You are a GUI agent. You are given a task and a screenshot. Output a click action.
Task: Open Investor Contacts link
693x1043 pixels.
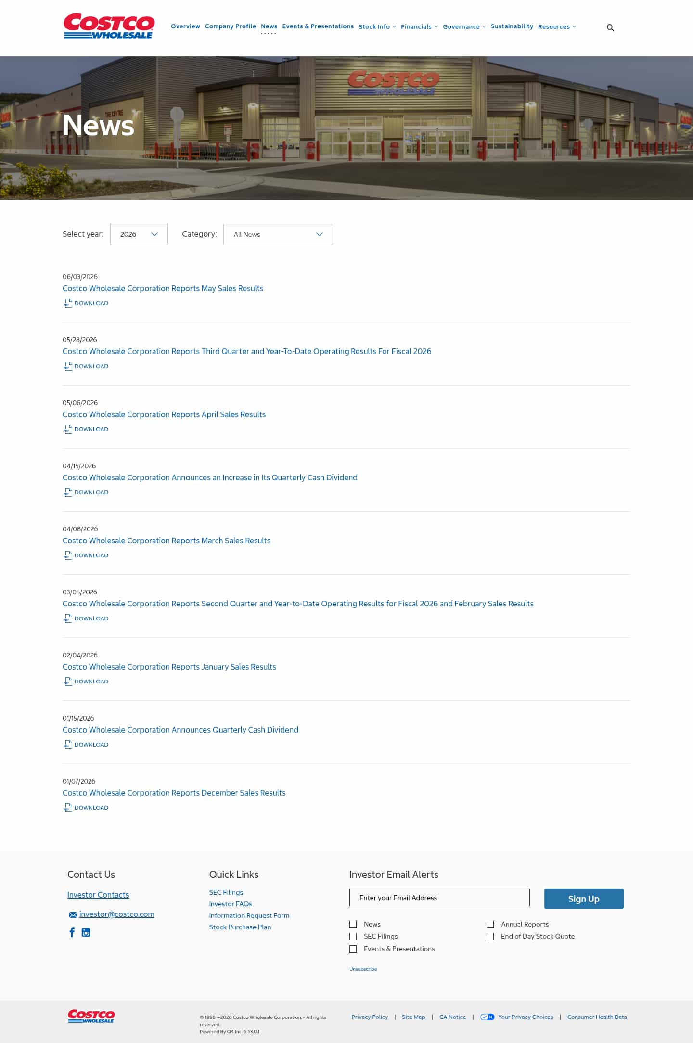(98, 895)
